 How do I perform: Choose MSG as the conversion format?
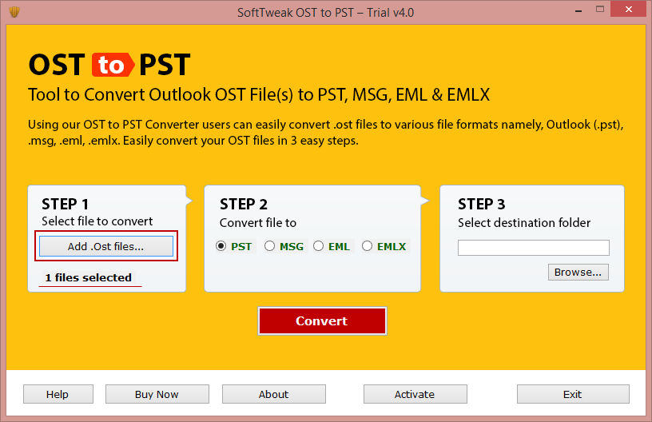click(270, 246)
